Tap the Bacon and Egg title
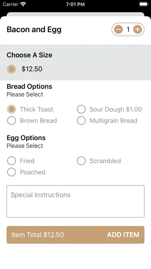Image resolution: width=151 pixels, height=269 pixels. click(x=34, y=29)
